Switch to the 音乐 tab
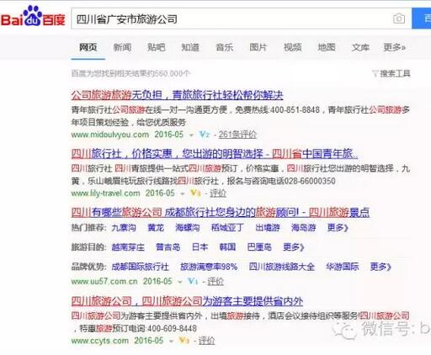 pyautogui.click(x=225, y=47)
